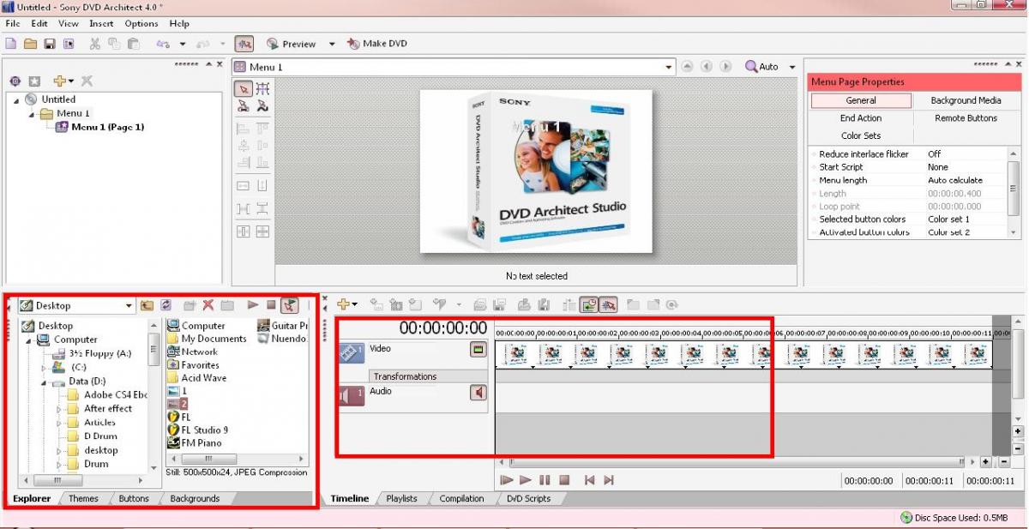Create a new project with the New icon
Screen dimensions: 1029x529
point(11,44)
